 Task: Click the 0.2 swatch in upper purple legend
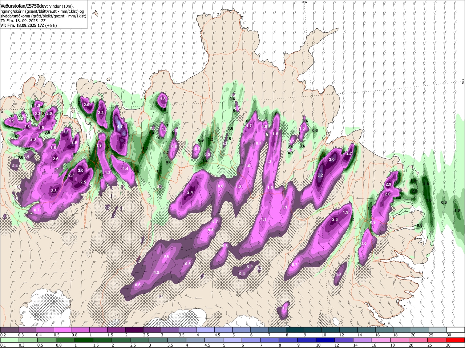[x=9, y=330]
